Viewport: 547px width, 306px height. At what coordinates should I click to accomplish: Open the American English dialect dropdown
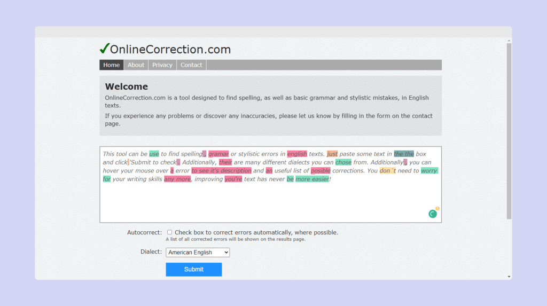(198, 252)
